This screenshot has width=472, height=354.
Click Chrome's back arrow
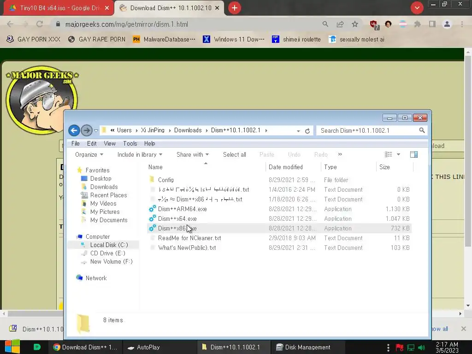click(10, 24)
